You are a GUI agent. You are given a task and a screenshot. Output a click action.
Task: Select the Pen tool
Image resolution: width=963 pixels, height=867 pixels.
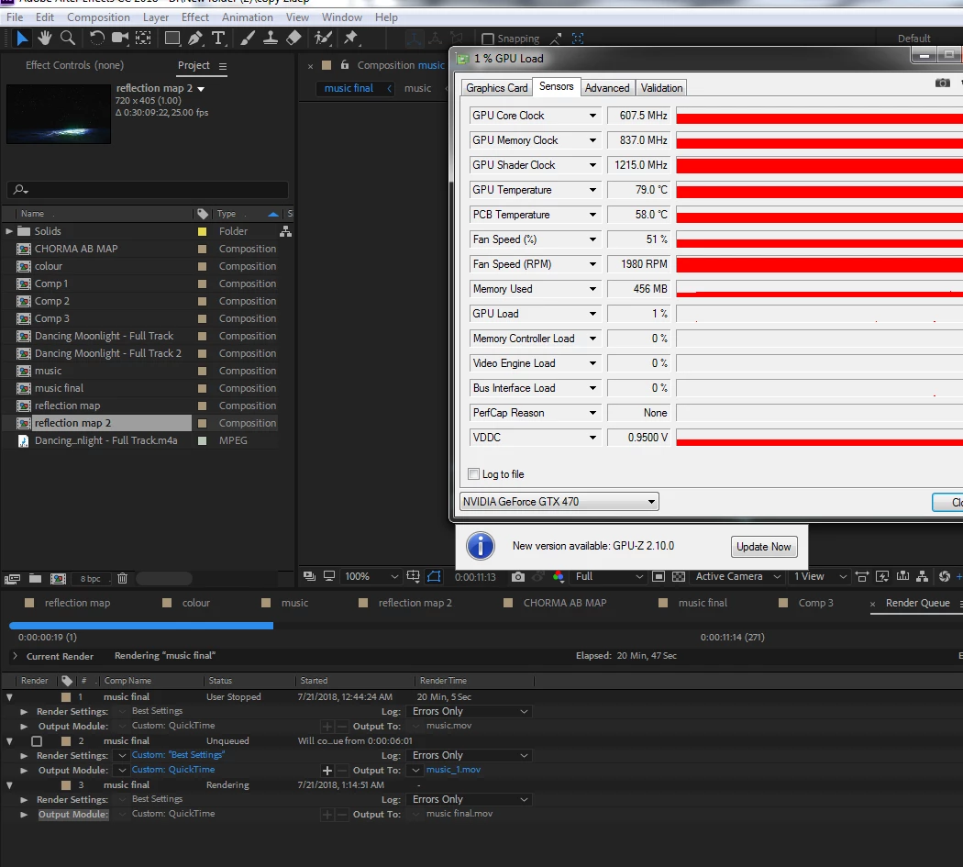coord(195,39)
